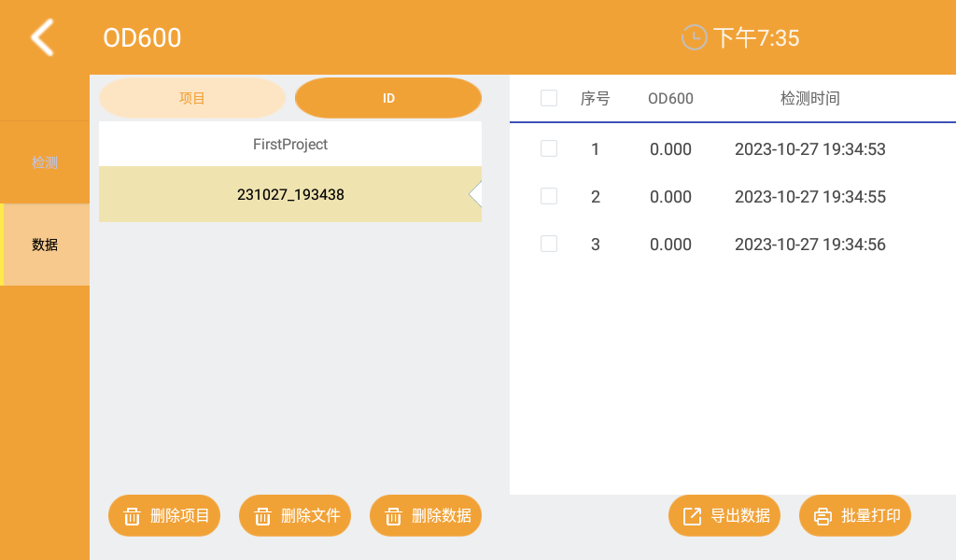Select the highlighted 231027_193438 file entry
Image resolution: width=956 pixels, height=560 pixels.
tap(289, 195)
